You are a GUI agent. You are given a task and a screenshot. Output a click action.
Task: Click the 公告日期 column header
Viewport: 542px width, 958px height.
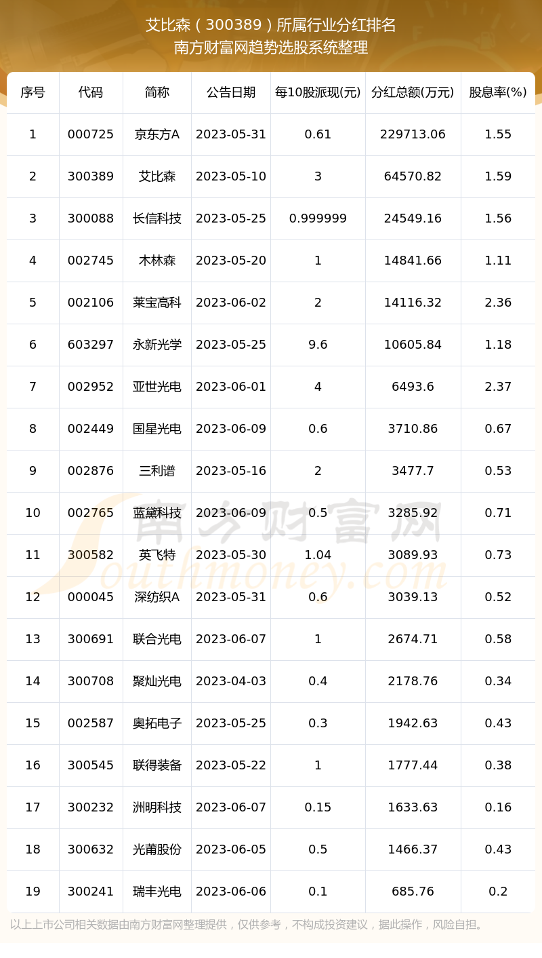pyautogui.click(x=231, y=92)
